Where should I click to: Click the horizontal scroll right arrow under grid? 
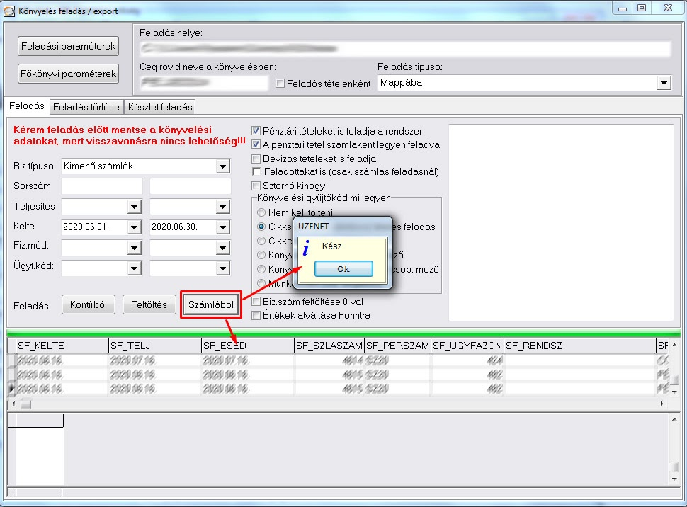click(662, 404)
